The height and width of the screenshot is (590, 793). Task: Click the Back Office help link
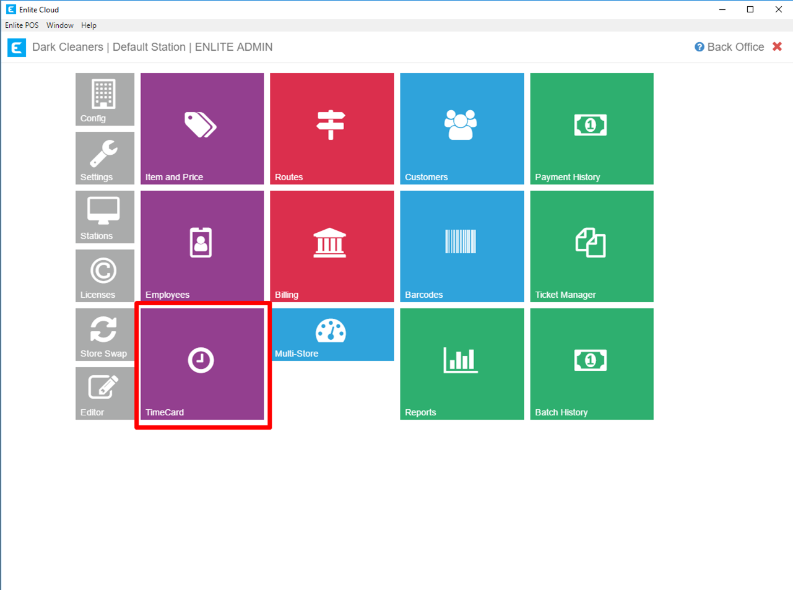click(729, 47)
